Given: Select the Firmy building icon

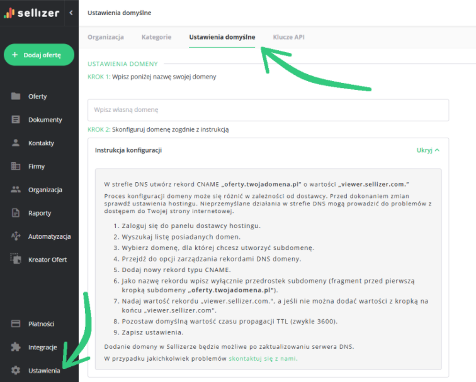Looking at the screenshot, I should pyautogui.click(x=16, y=166).
